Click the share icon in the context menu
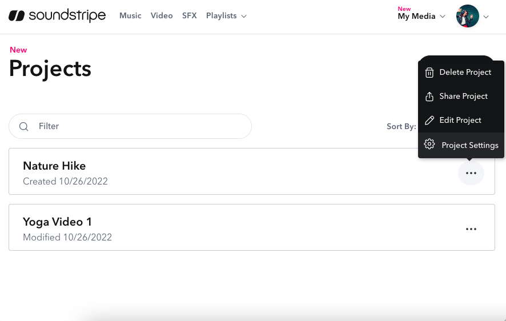Image resolution: width=506 pixels, height=321 pixels. point(429,97)
